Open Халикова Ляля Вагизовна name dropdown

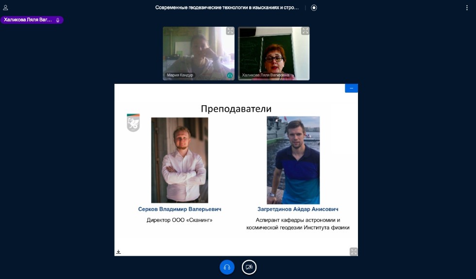click(265, 75)
